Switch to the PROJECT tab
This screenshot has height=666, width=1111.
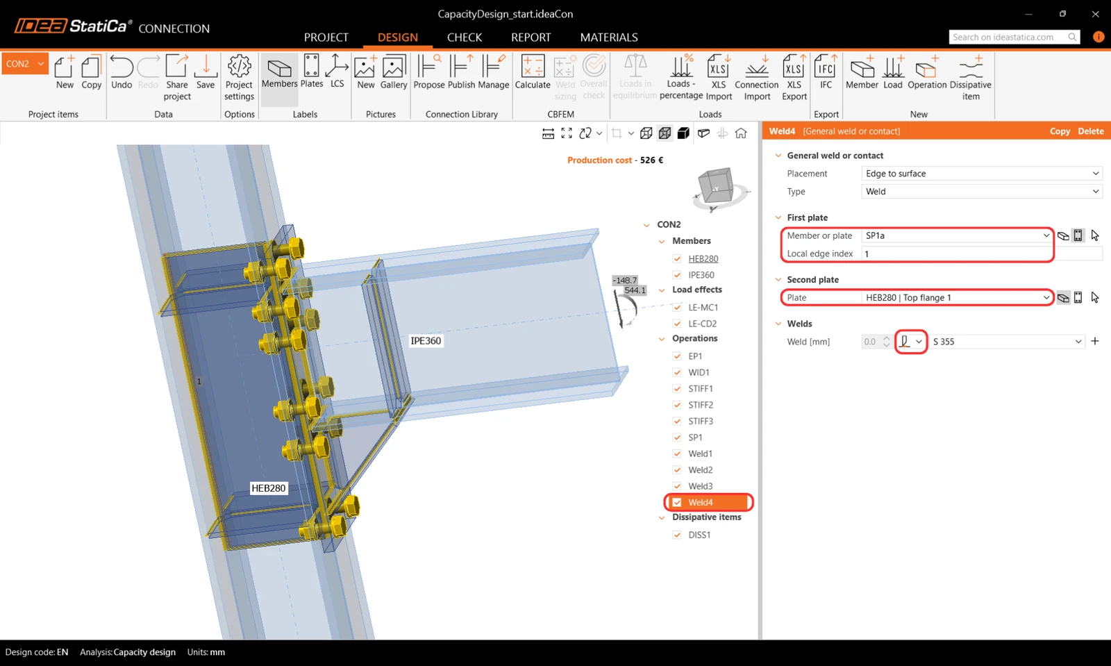coord(326,38)
